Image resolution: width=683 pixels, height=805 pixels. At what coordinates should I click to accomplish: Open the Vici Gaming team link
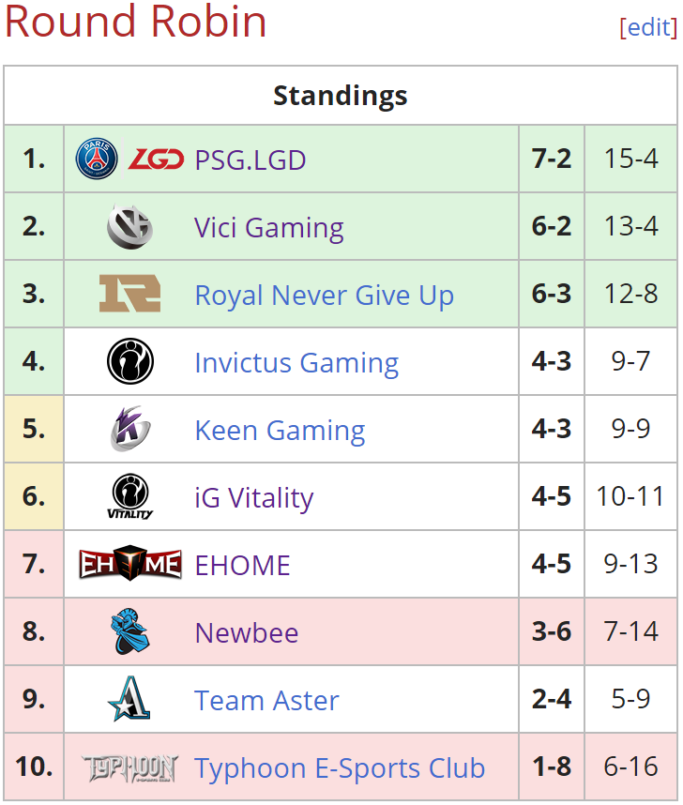268,228
